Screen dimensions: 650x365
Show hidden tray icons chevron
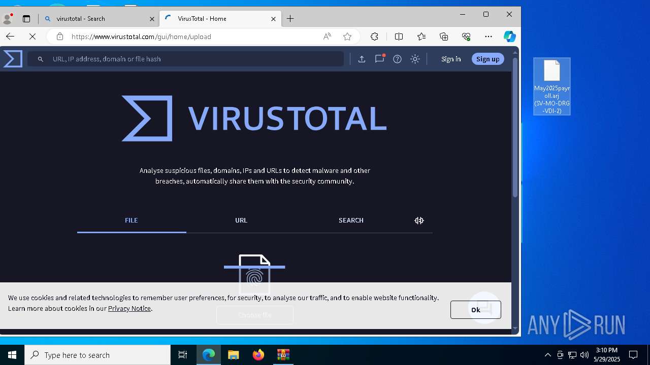547,355
